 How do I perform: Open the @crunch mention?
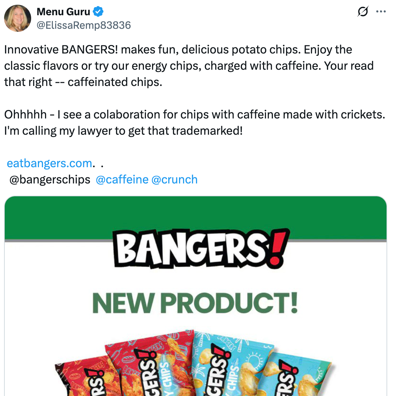pos(174,180)
